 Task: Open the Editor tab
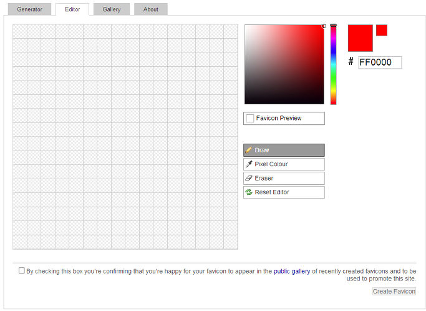(x=72, y=9)
